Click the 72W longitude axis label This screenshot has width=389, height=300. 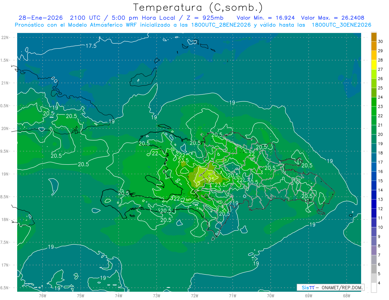(194, 295)
